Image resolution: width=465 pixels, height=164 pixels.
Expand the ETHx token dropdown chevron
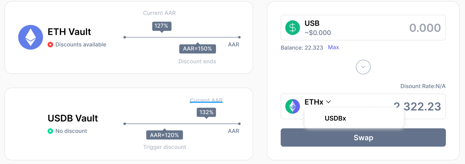[328, 102]
